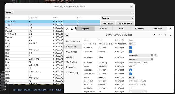Viewport: 175px width, 94px height.
Task: Select the Panpot event row
Action: 34,31
